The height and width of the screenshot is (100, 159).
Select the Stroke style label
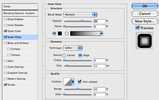[11, 85]
